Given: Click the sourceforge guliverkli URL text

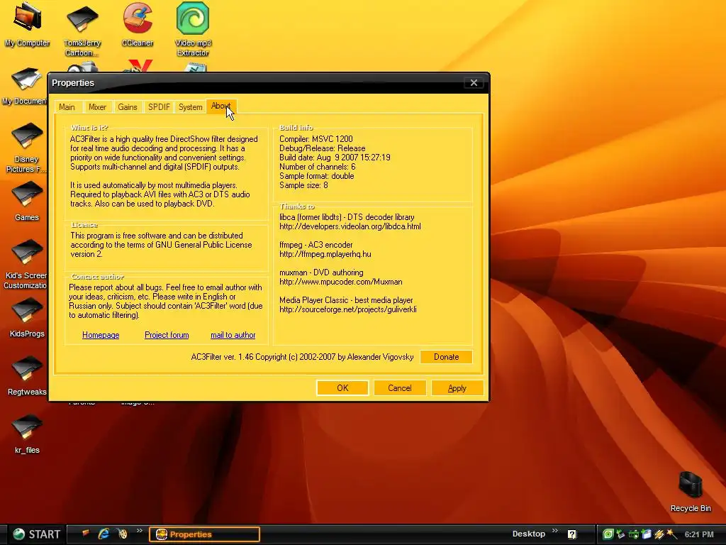Looking at the screenshot, I should [x=347, y=309].
